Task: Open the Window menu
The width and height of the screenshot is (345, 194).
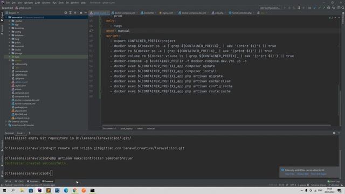Action: (x=75, y=3)
